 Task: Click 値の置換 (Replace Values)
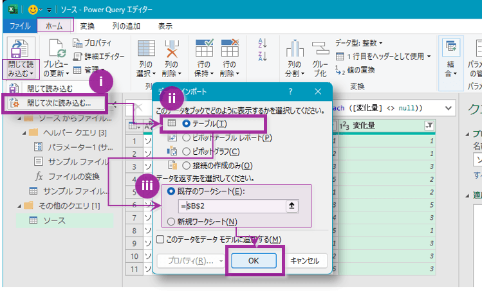(355, 70)
